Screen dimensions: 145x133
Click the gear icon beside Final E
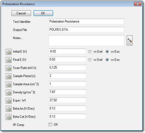point(9,60)
